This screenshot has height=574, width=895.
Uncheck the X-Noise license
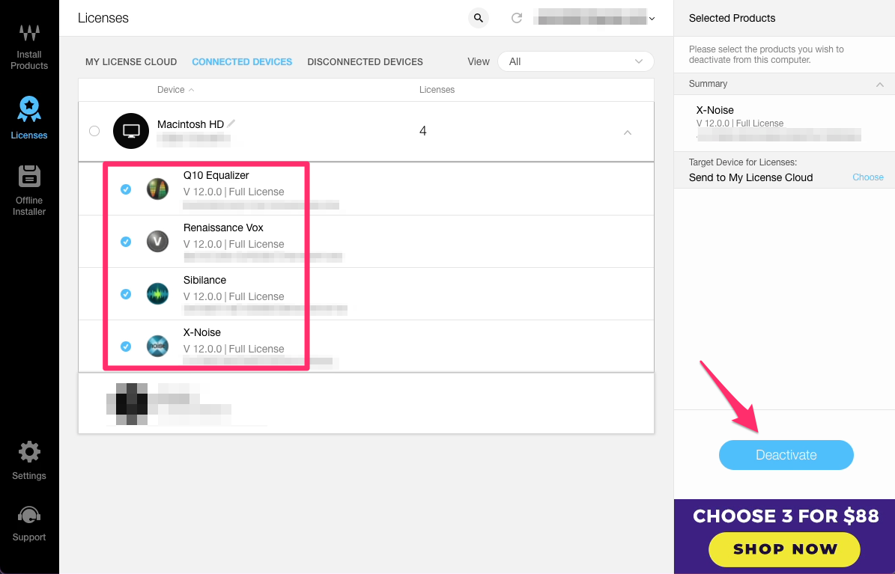click(x=126, y=346)
